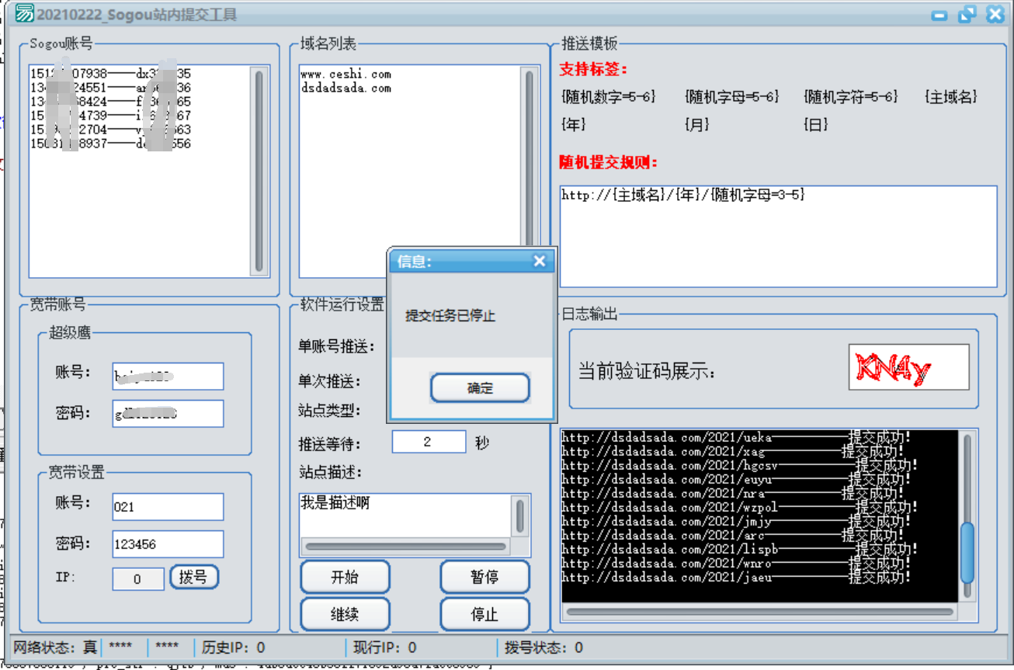Click the 继续 button

point(345,614)
